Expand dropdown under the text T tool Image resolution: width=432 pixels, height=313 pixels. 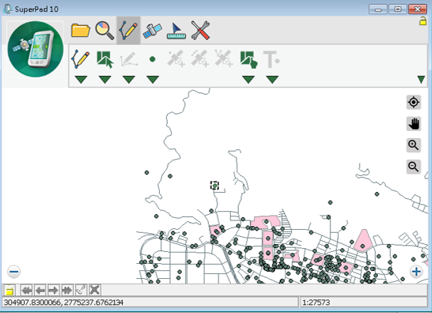tap(272, 79)
